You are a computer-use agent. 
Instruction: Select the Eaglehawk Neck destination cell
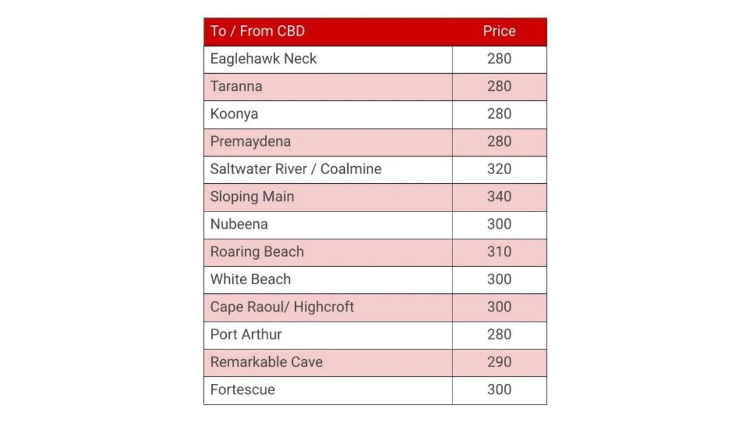264,59
